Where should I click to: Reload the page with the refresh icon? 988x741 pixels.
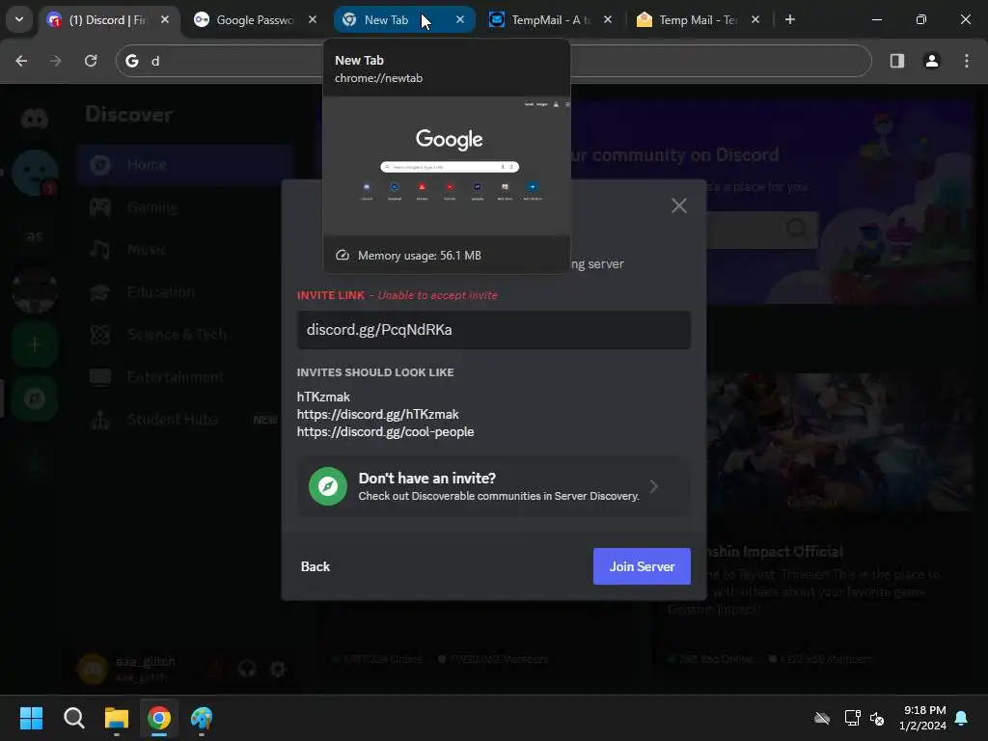click(91, 61)
